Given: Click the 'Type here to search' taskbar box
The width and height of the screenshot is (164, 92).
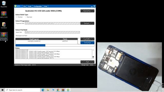Looking at the screenshot, I should [23, 90].
